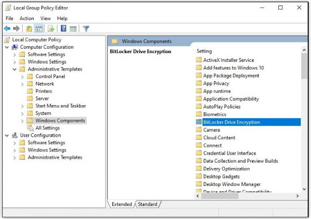Open the Help question-mark toolbar icon

pos(64,28)
